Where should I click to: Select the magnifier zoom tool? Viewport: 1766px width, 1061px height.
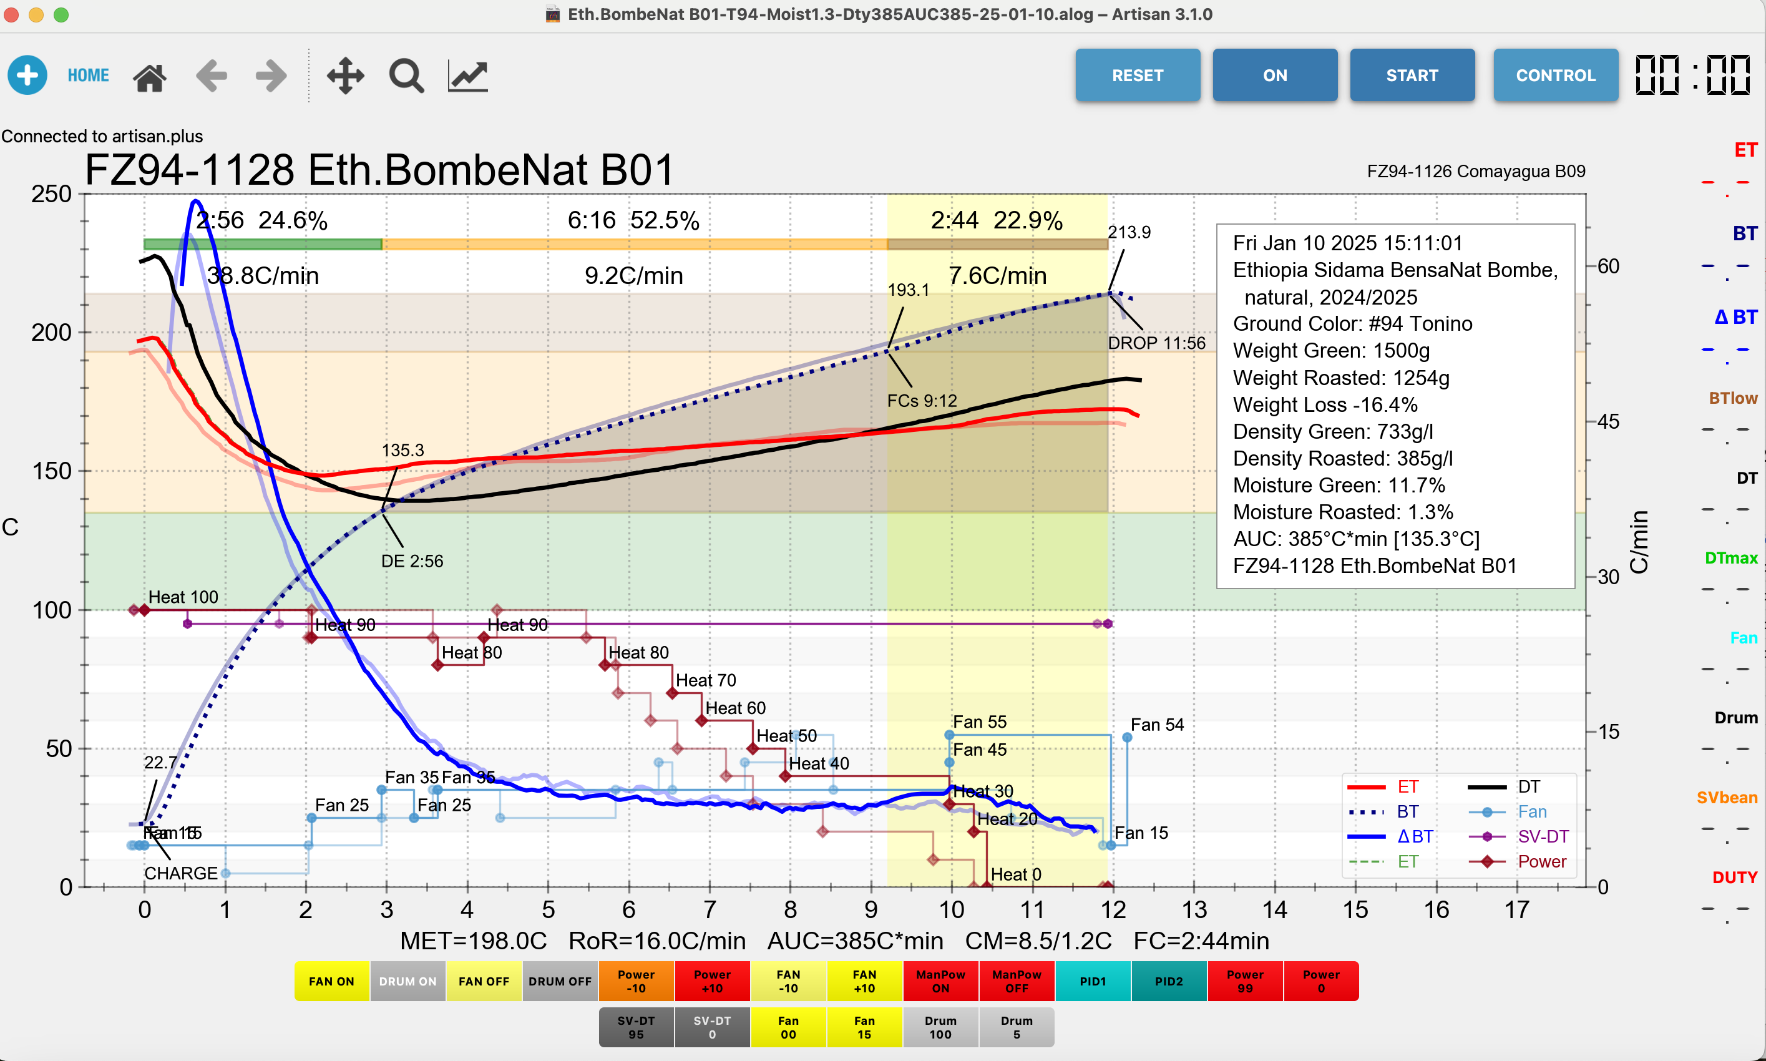[x=406, y=76]
